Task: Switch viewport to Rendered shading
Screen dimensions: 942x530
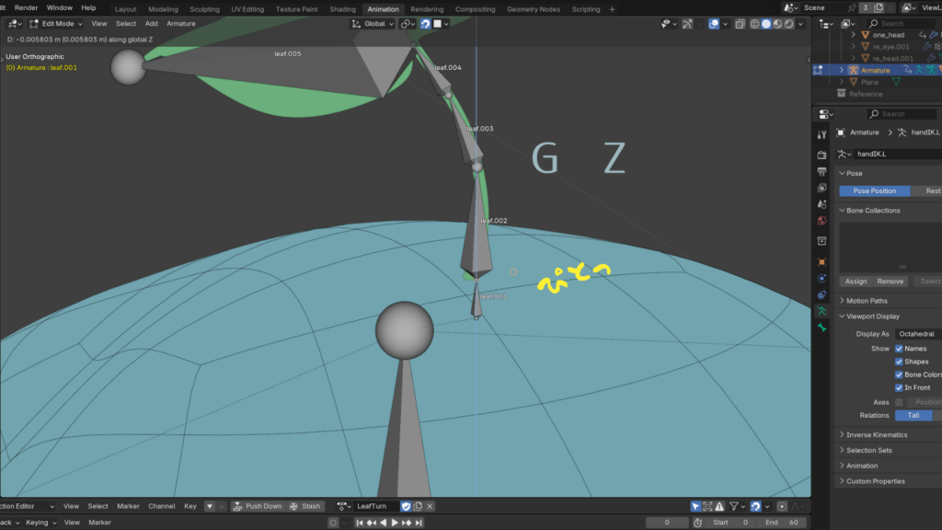Action: coord(788,24)
